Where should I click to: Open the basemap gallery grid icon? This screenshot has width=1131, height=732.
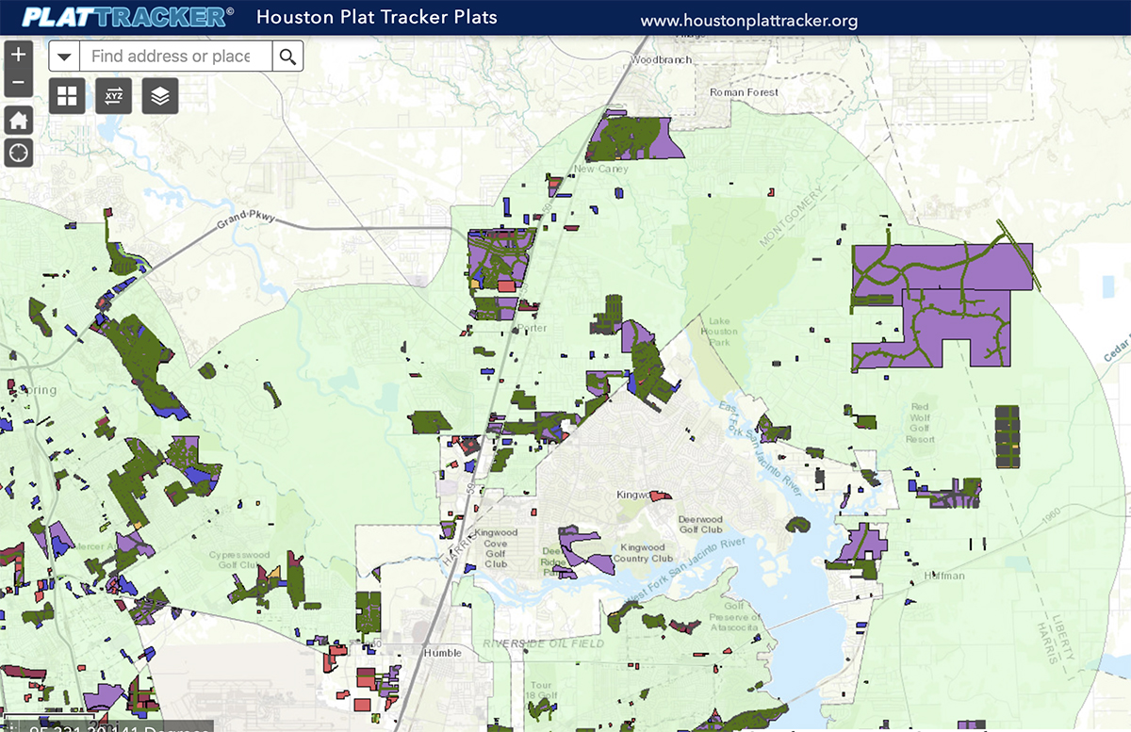(x=67, y=95)
